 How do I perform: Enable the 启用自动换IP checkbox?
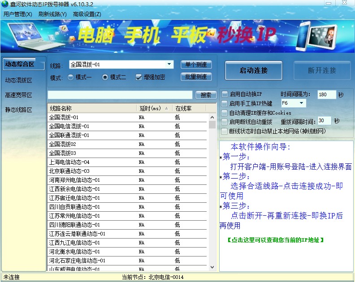point(225,94)
